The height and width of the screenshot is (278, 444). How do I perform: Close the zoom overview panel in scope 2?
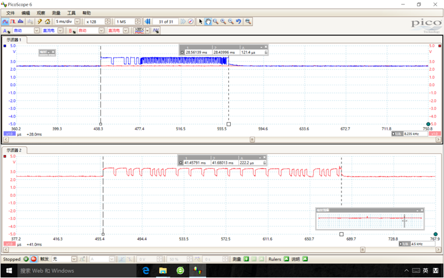click(422, 211)
